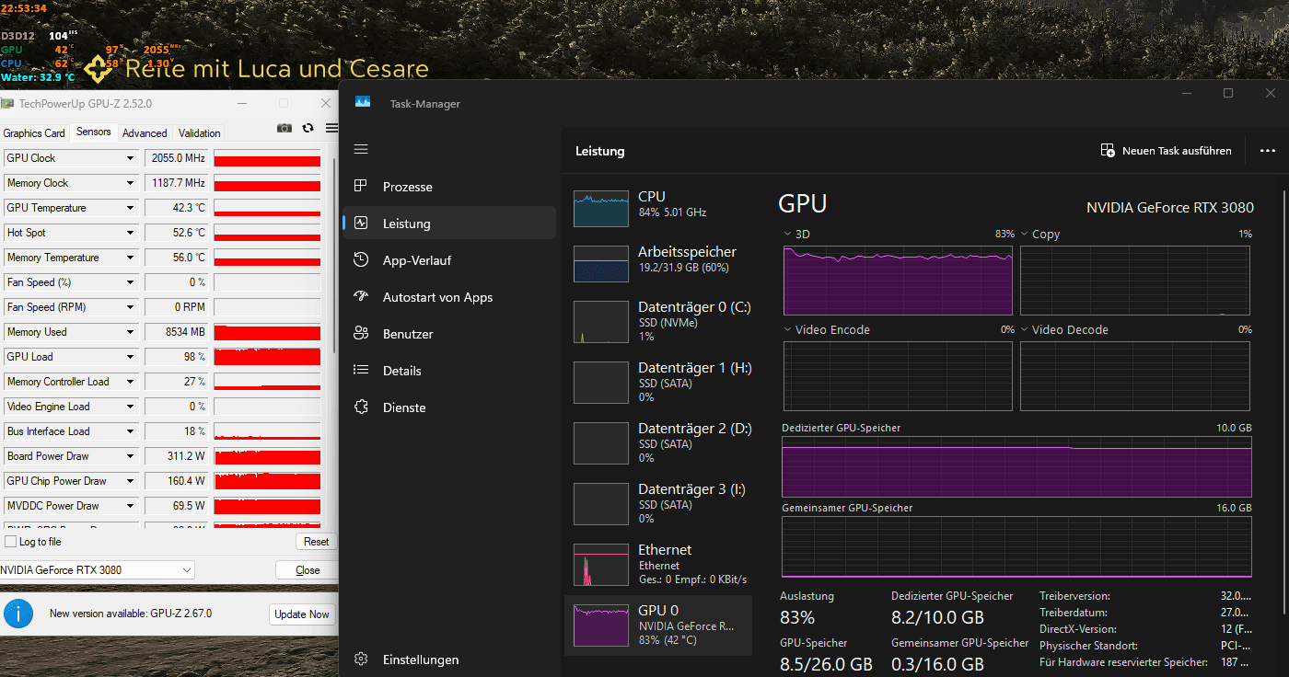Click the Dienste puzzle icon

tap(361, 407)
